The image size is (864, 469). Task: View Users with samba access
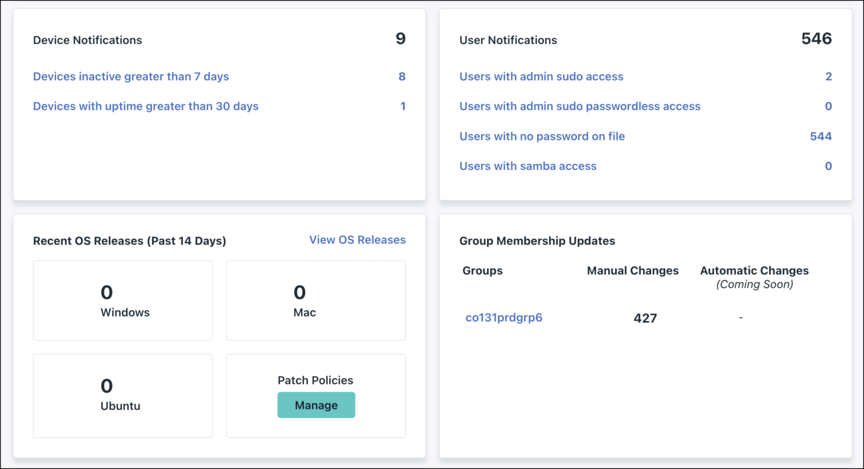(x=528, y=166)
